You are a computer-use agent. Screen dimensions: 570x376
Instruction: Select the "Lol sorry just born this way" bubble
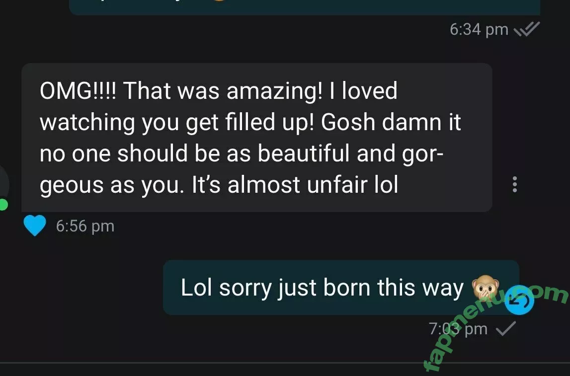coord(341,288)
